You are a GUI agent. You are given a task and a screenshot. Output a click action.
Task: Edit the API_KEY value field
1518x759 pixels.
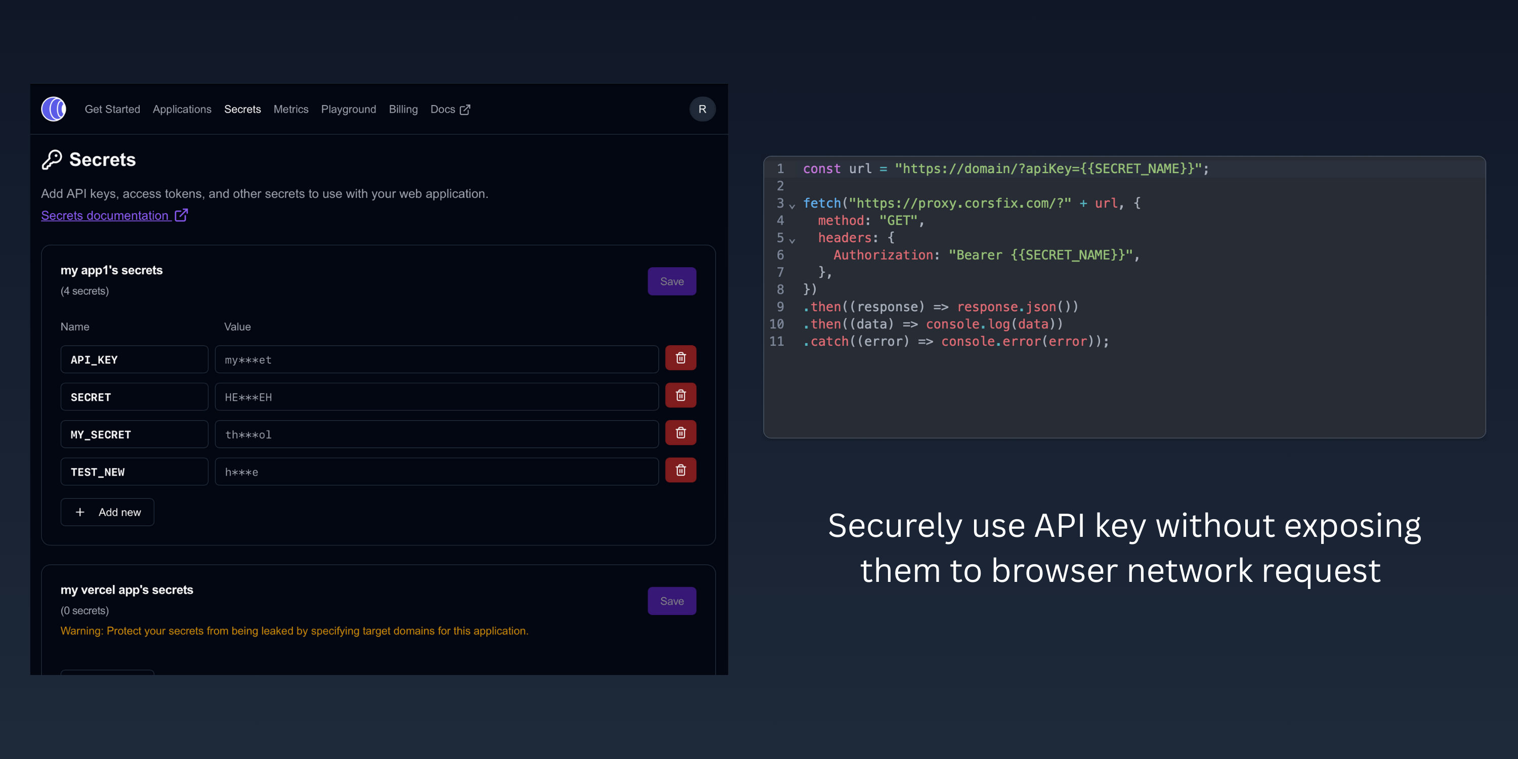pyautogui.click(x=436, y=359)
